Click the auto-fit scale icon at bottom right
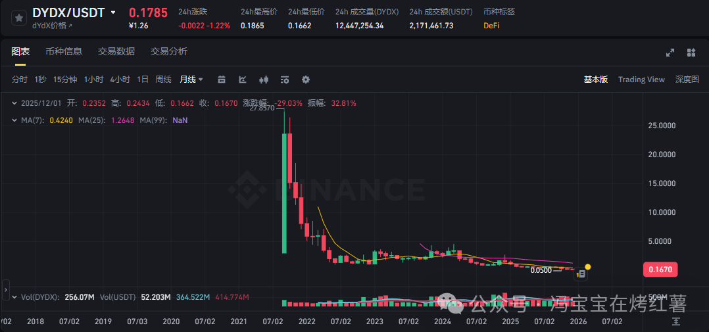709x332 pixels. coord(676,321)
